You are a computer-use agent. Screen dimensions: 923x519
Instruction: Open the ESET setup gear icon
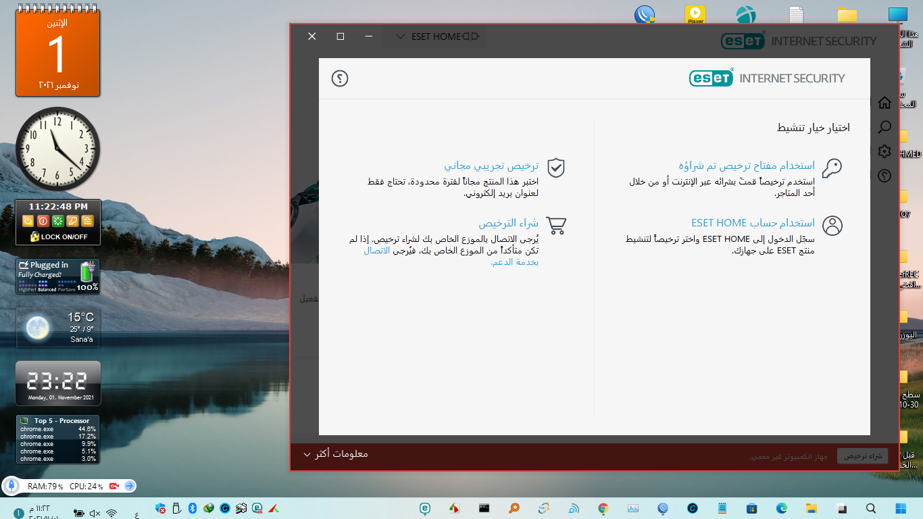[x=884, y=151]
